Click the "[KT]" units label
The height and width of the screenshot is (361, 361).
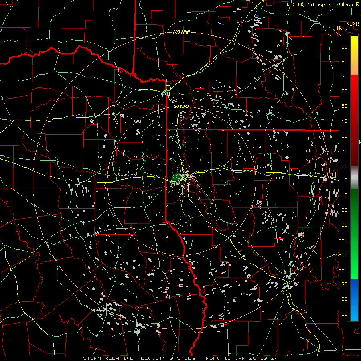coord(342,28)
